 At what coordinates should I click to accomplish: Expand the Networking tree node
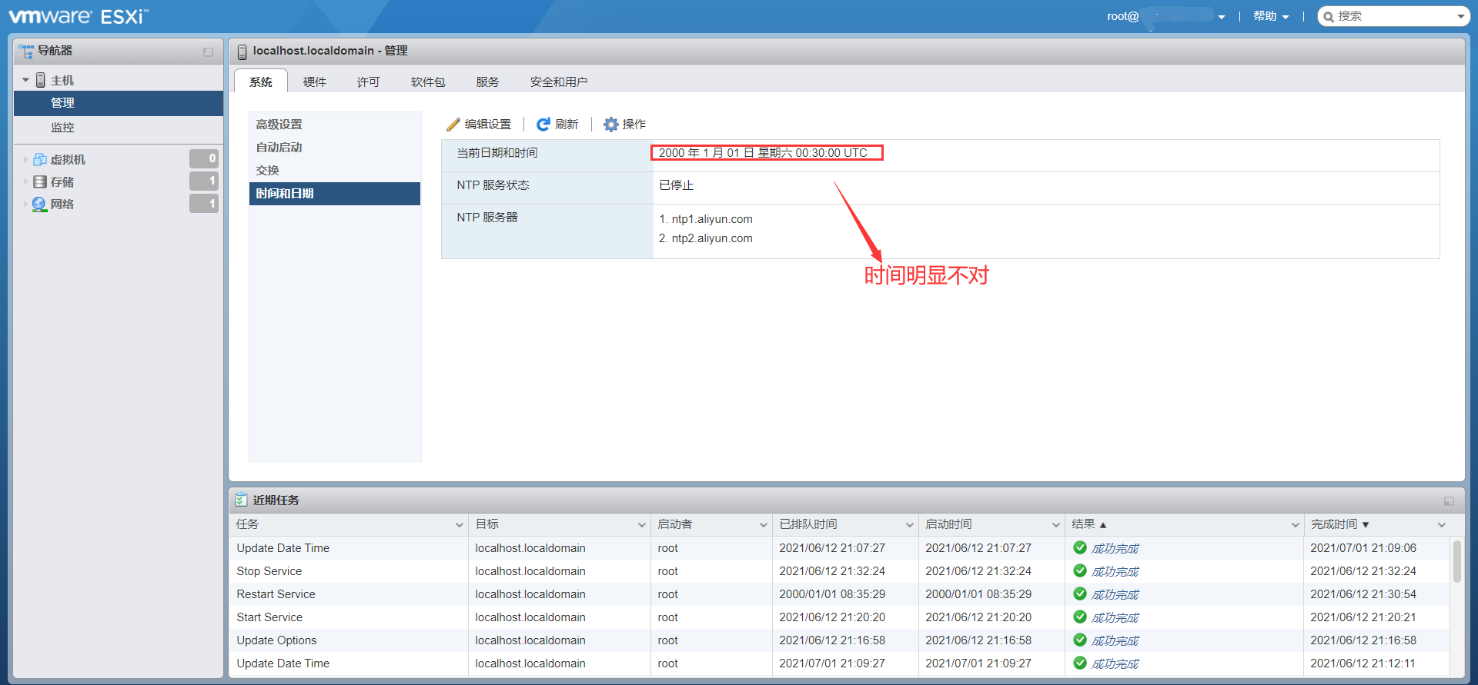coord(25,205)
